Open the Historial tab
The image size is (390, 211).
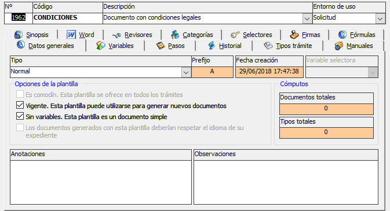click(224, 46)
